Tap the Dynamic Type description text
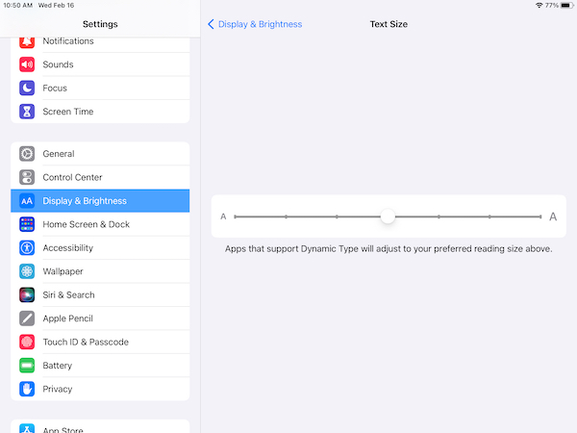 pos(389,249)
